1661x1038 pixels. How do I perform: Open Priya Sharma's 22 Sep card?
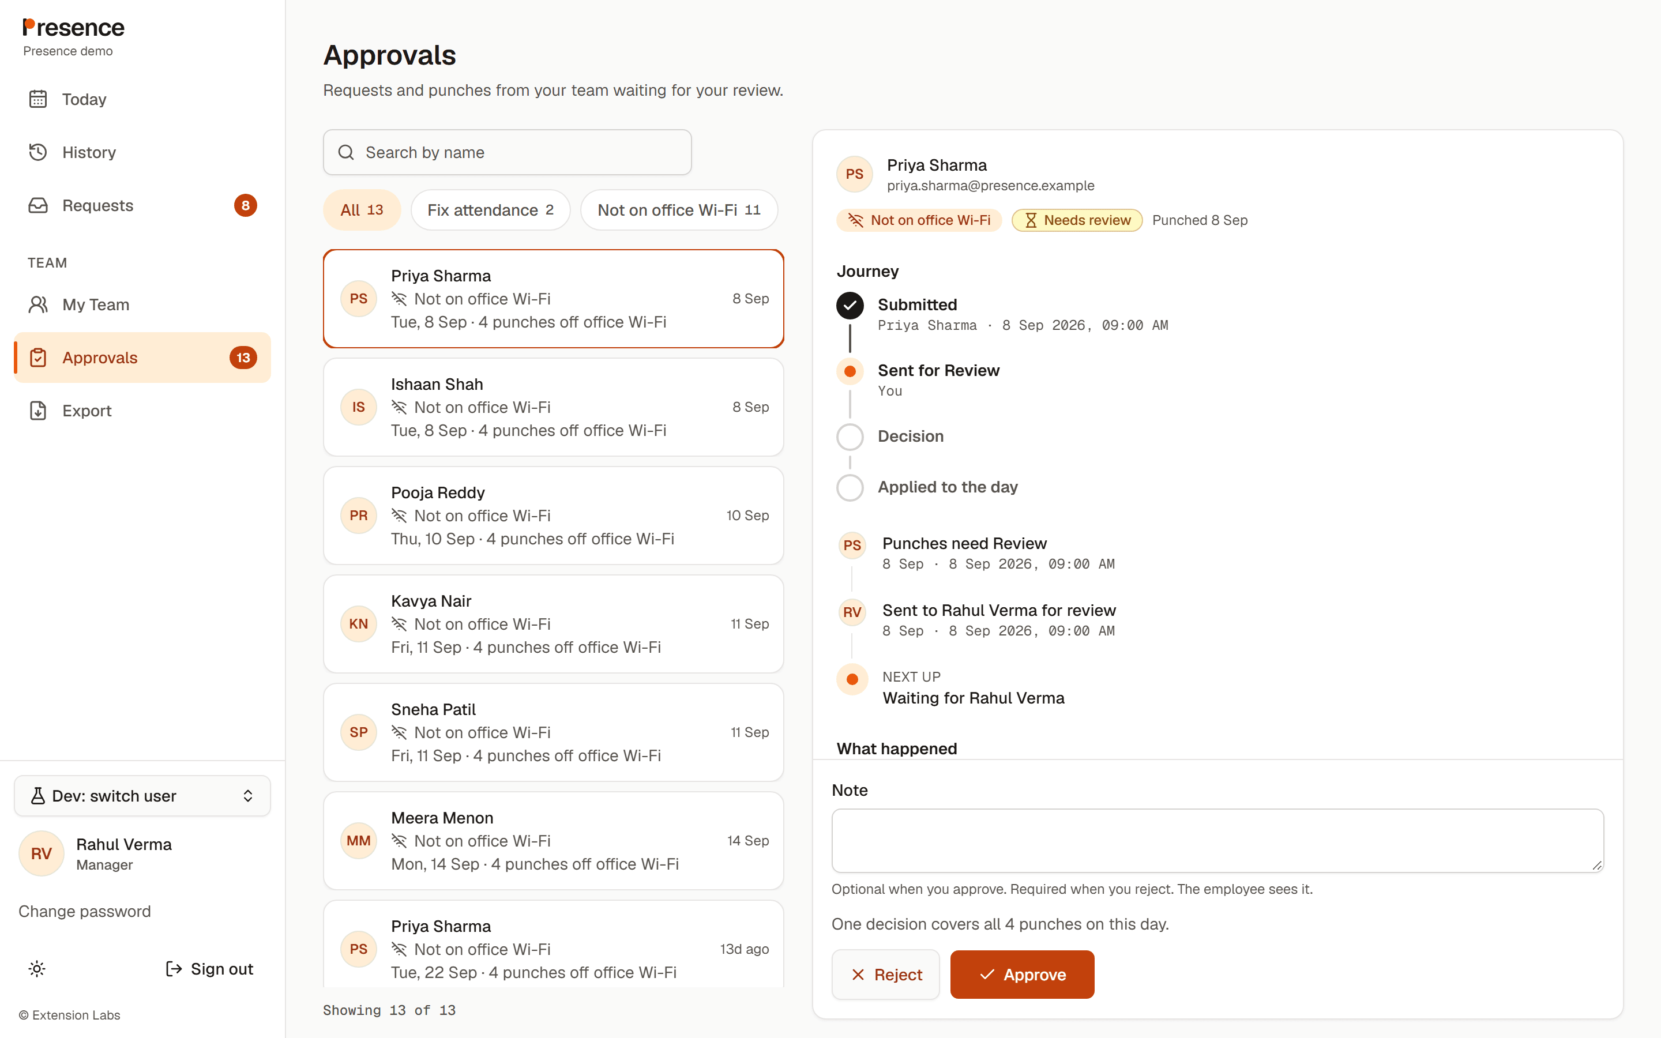[553, 945]
